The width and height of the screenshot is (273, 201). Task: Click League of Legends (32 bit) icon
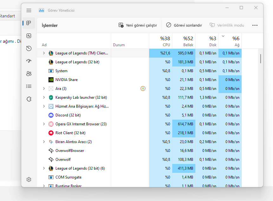click(x=51, y=62)
